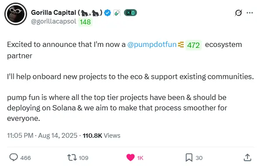Click the Gorilla Capital display name
This screenshot has height=166, width=257.
[67, 13]
